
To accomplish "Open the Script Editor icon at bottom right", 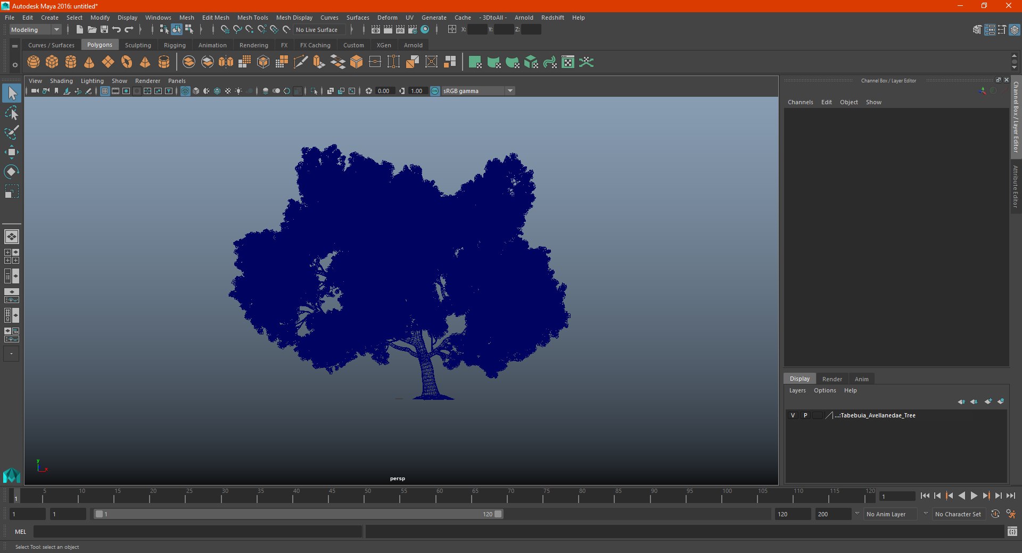I will tap(1012, 531).
